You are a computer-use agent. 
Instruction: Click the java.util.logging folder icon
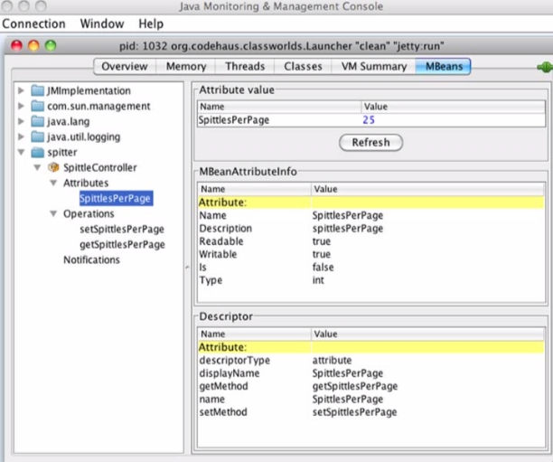[37, 137]
